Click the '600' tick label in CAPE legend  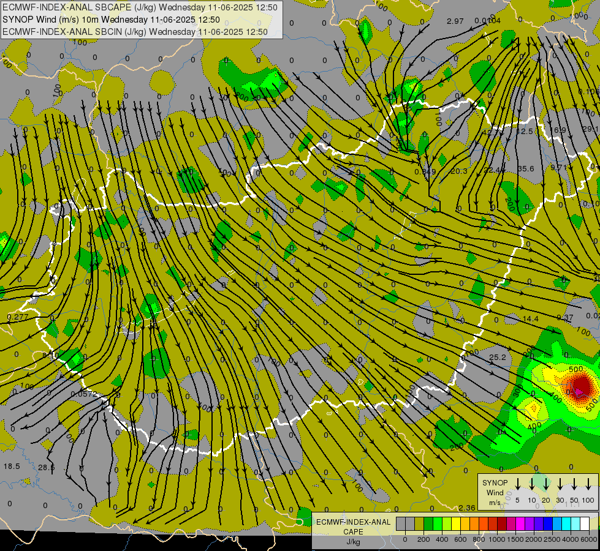(x=460, y=539)
